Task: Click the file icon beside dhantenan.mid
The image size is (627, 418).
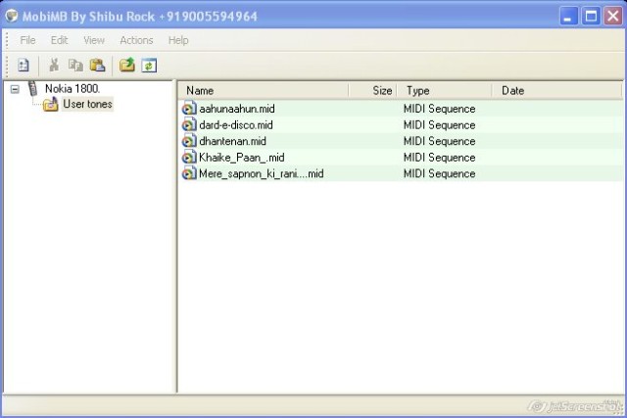Action: coord(189,141)
